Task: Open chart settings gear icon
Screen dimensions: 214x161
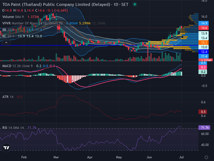Action: tap(206, 157)
